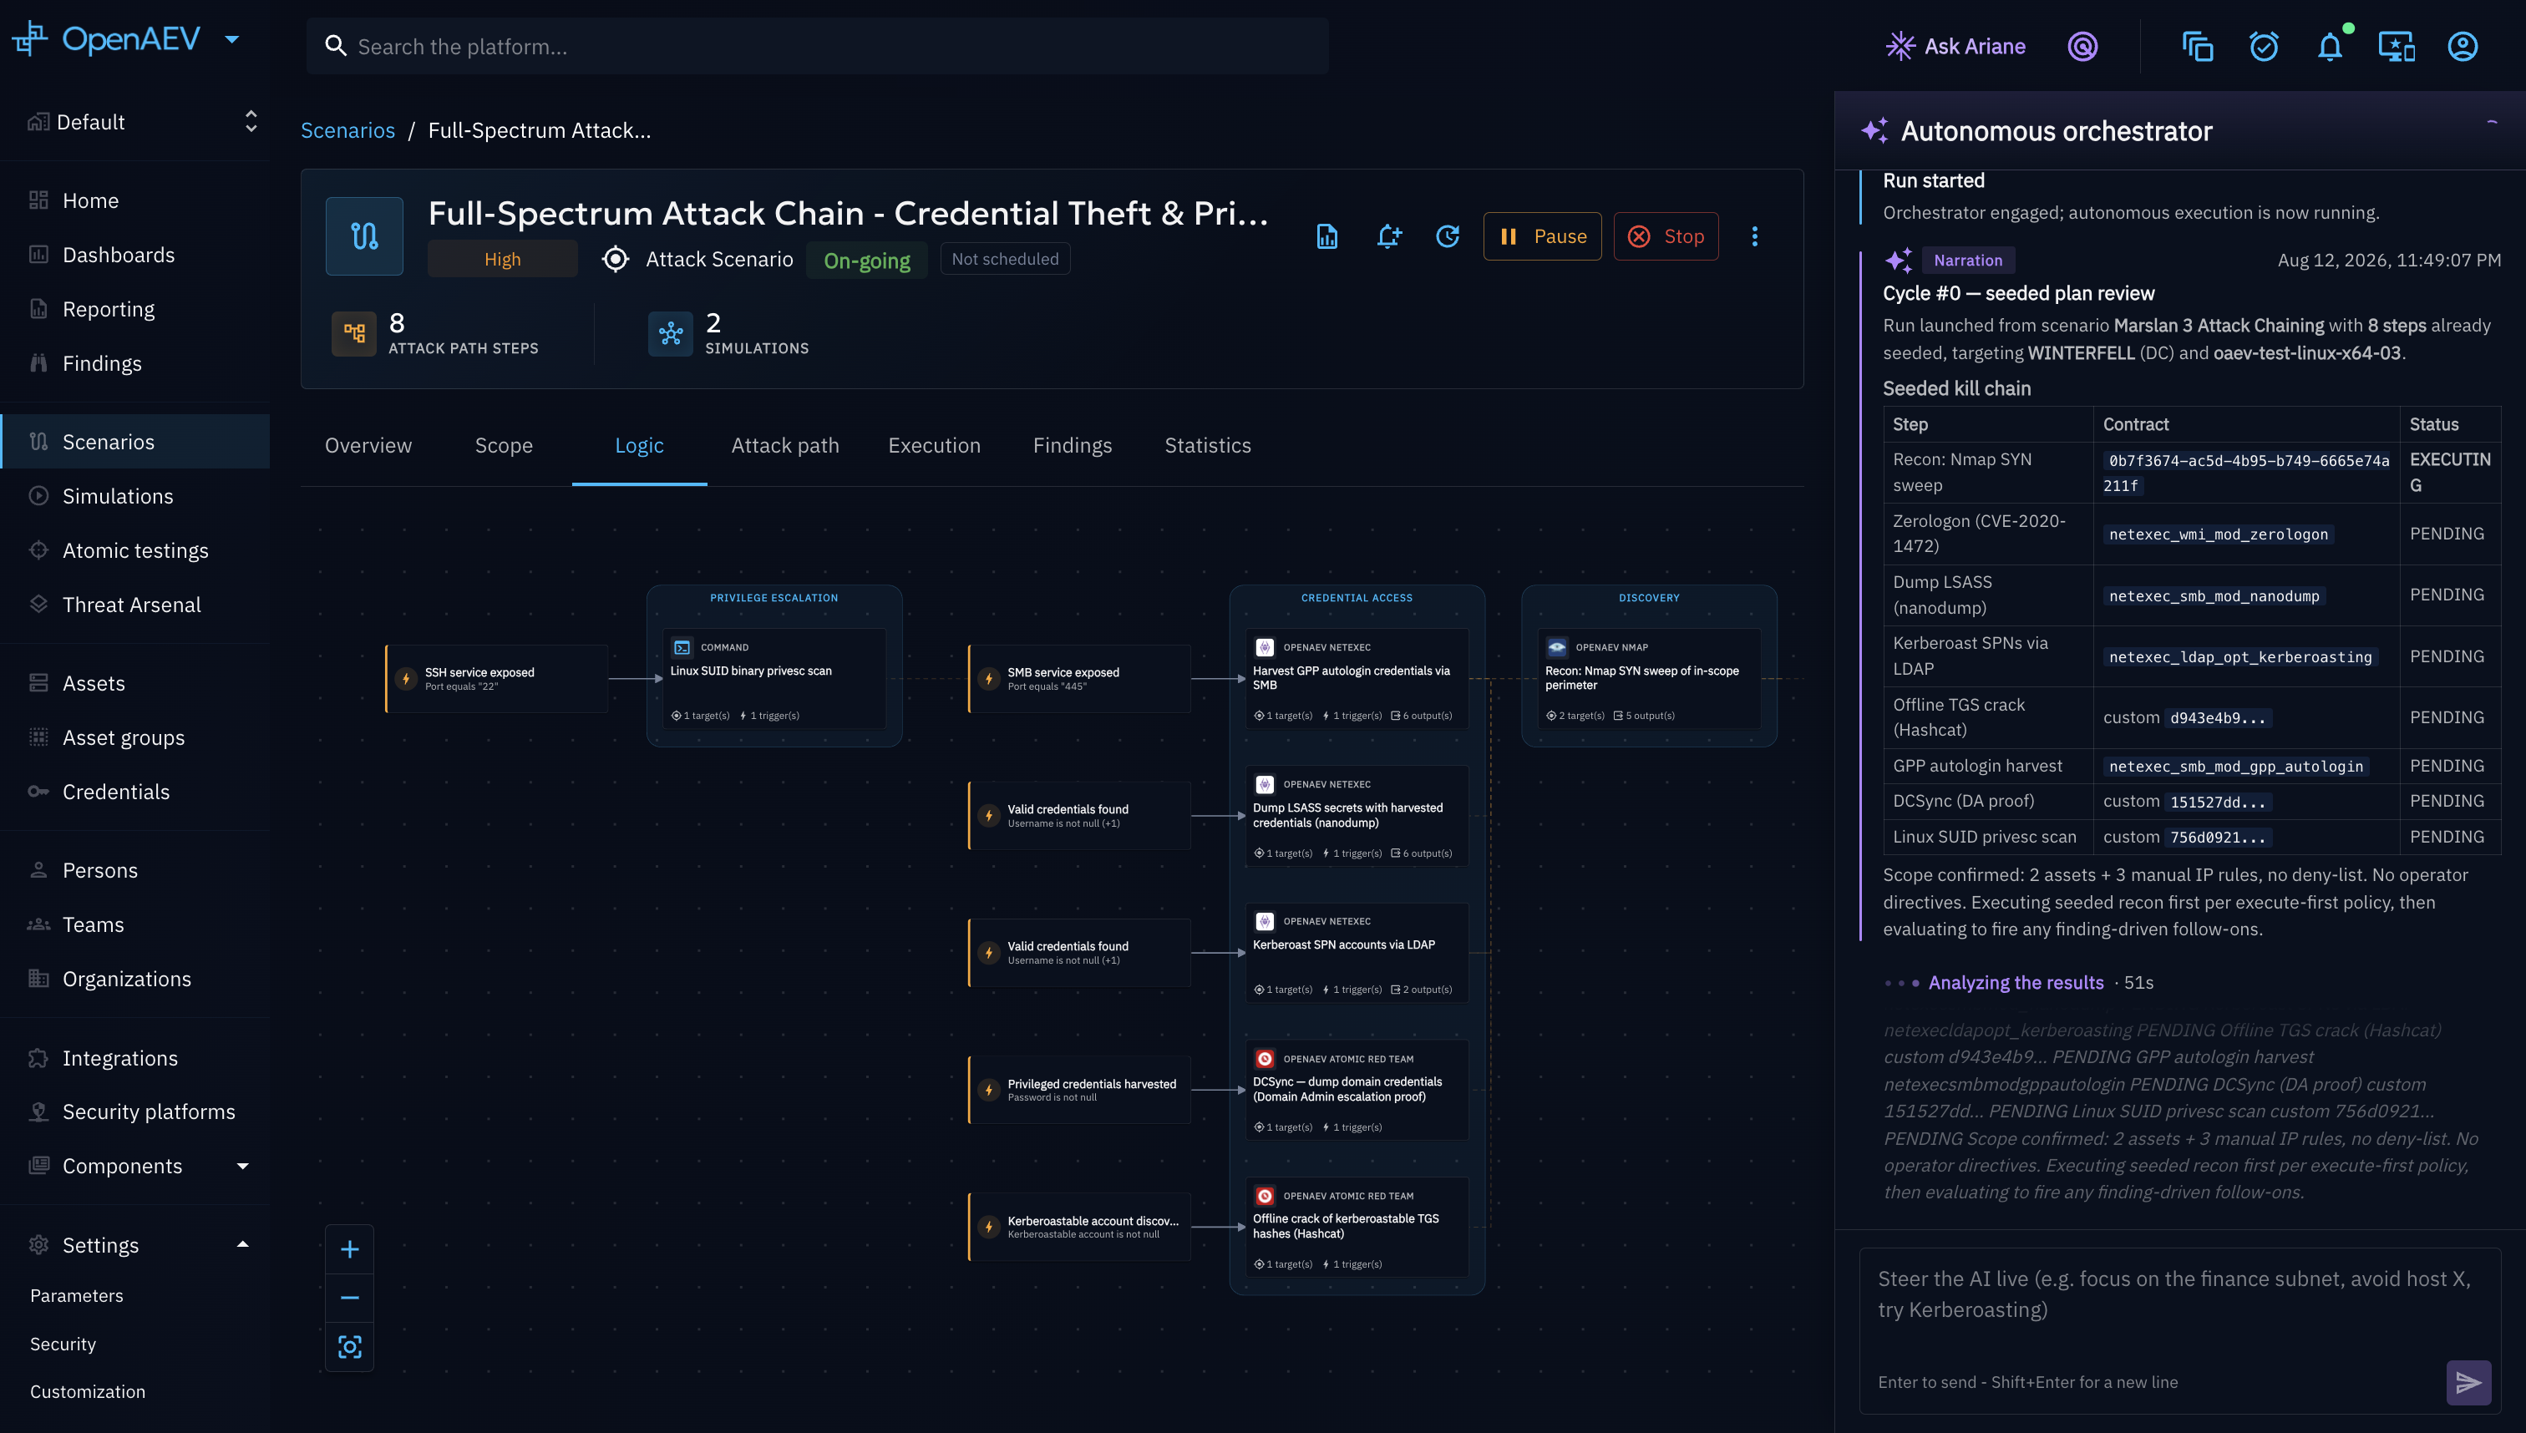Open the OpenAEV platform switcher arrow
2526x1433 pixels.
[x=232, y=39]
